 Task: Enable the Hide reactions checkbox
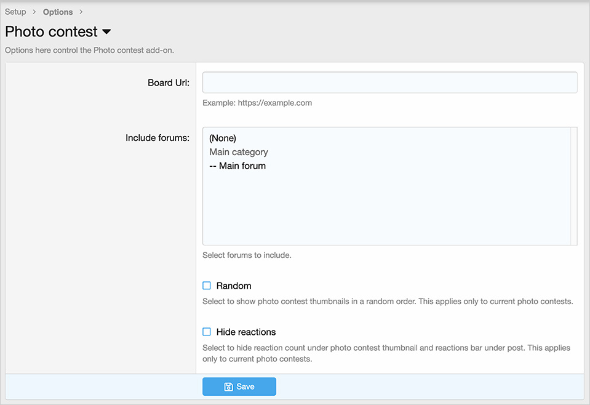[207, 332]
